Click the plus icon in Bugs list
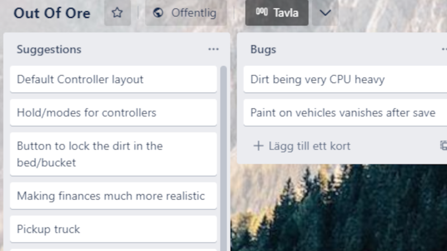This screenshot has width=447, height=251. (x=258, y=146)
